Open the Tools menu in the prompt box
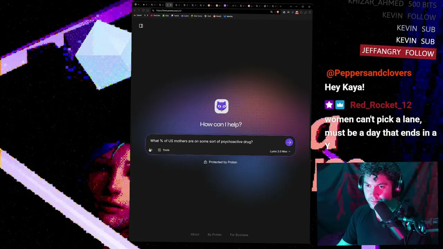This screenshot has width=443, height=249. click(164, 150)
